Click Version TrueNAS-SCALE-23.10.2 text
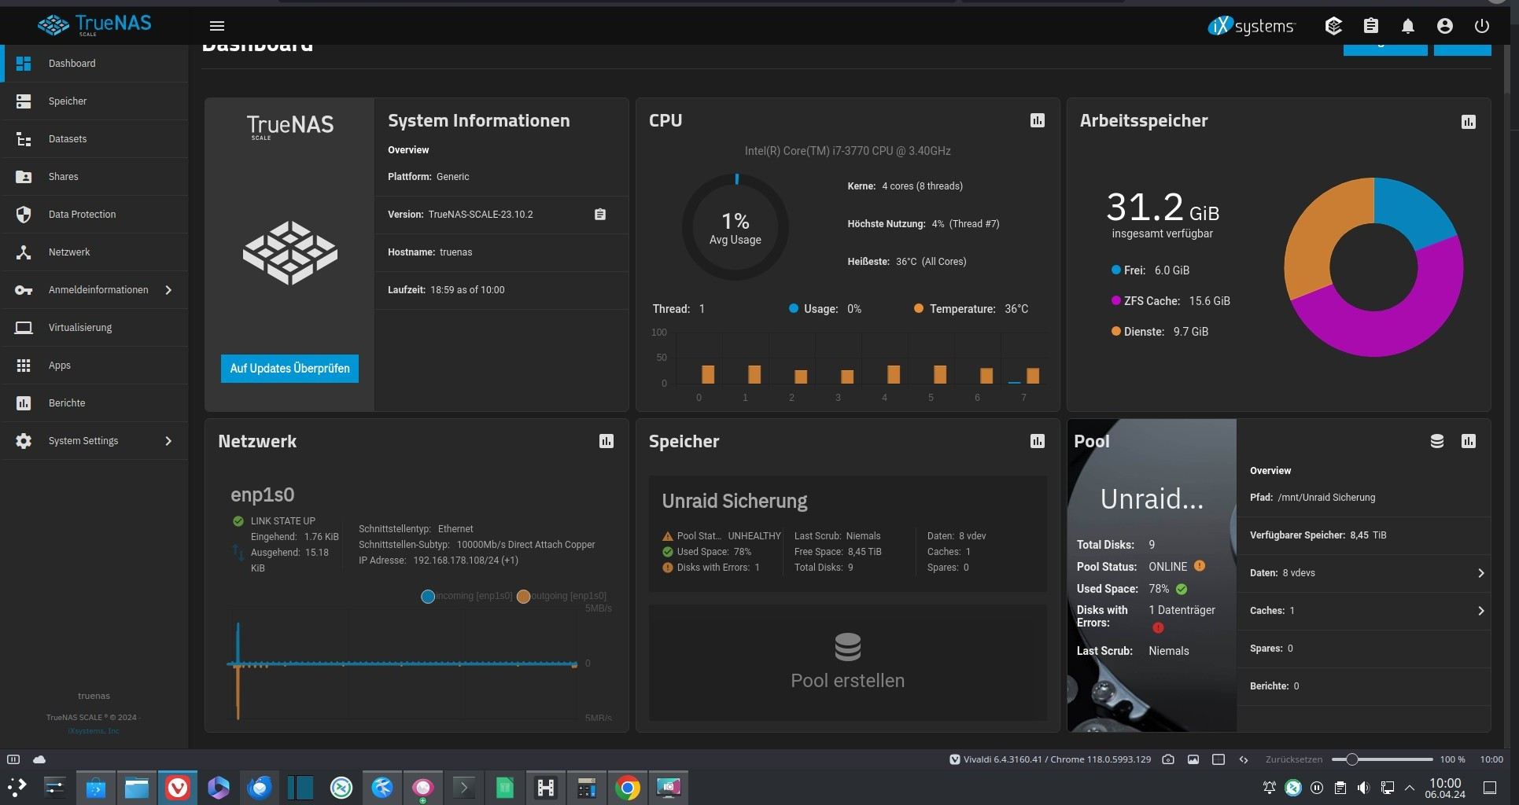Screen dimensions: 1519x805 point(460,215)
